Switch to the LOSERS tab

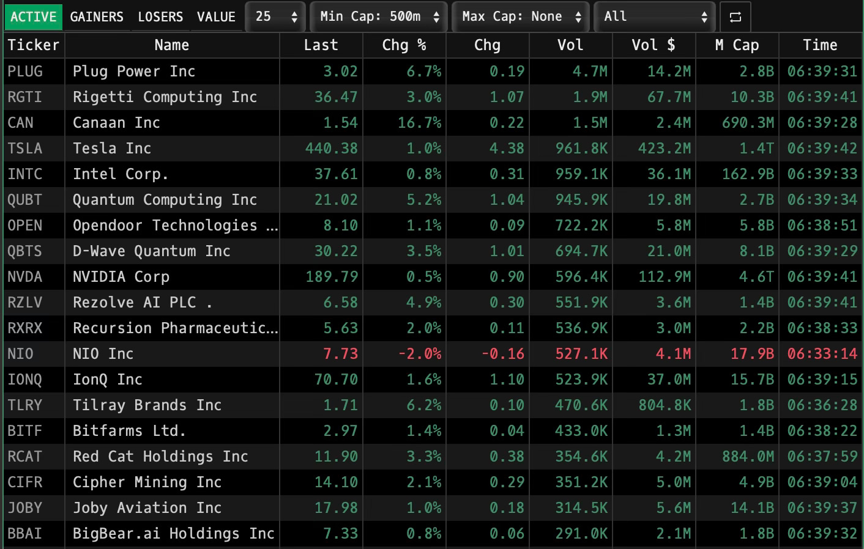[x=160, y=17]
